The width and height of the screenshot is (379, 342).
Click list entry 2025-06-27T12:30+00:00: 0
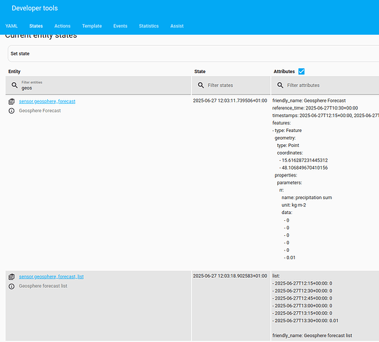tap(302, 291)
